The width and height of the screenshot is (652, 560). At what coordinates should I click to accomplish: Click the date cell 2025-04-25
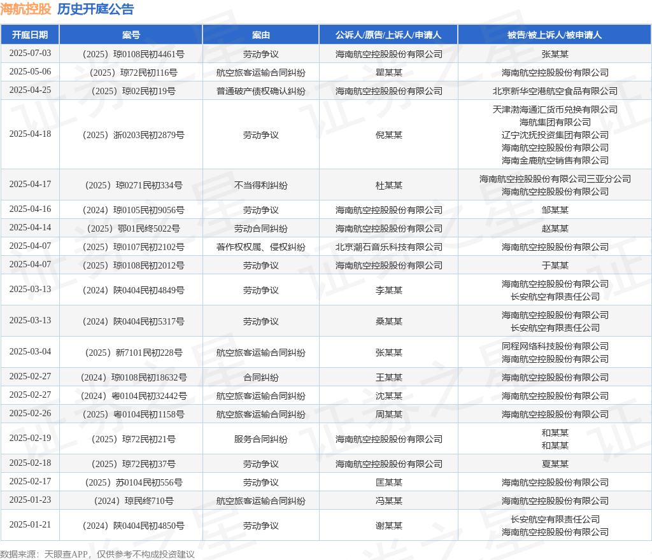pyautogui.click(x=30, y=90)
